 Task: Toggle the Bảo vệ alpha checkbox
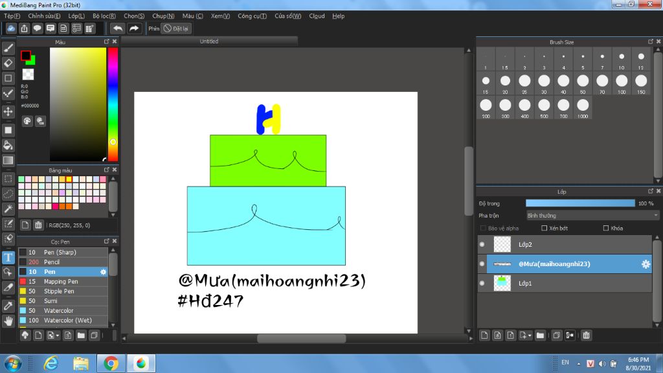point(483,229)
